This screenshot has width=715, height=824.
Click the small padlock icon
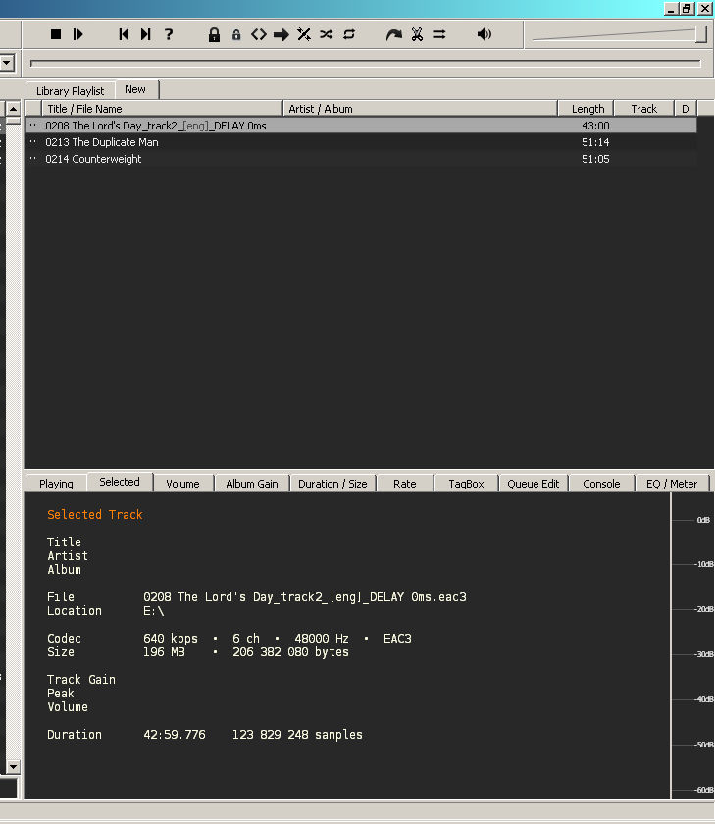(x=236, y=35)
